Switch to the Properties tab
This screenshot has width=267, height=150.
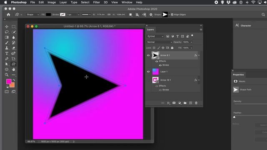pyautogui.click(x=238, y=75)
